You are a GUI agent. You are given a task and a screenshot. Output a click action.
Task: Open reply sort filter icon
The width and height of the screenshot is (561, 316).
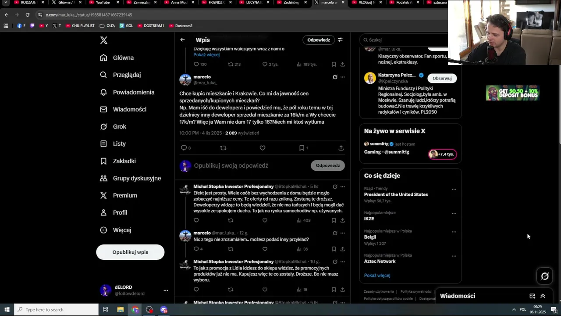coord(340,40)
